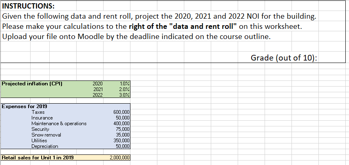Image resolution: width=349 pixels, height=165 pixels.
Task: Click the 'Upload your file onto Moodle' line
Action: (136, 36)
